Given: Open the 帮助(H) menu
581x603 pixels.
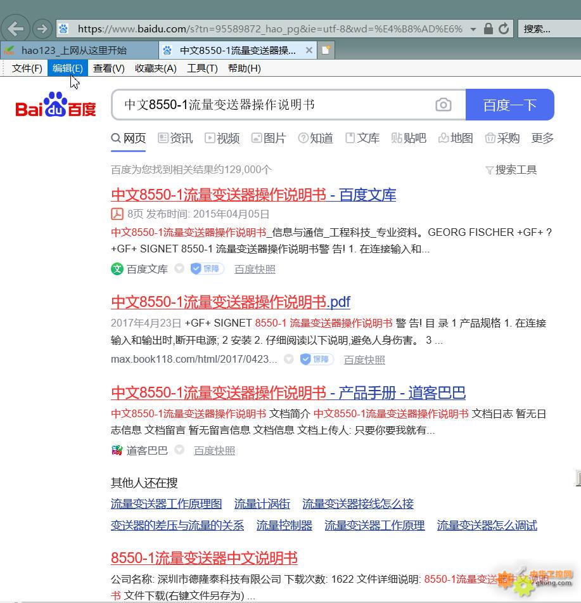Looking at the screenshot, I should 245,68.
